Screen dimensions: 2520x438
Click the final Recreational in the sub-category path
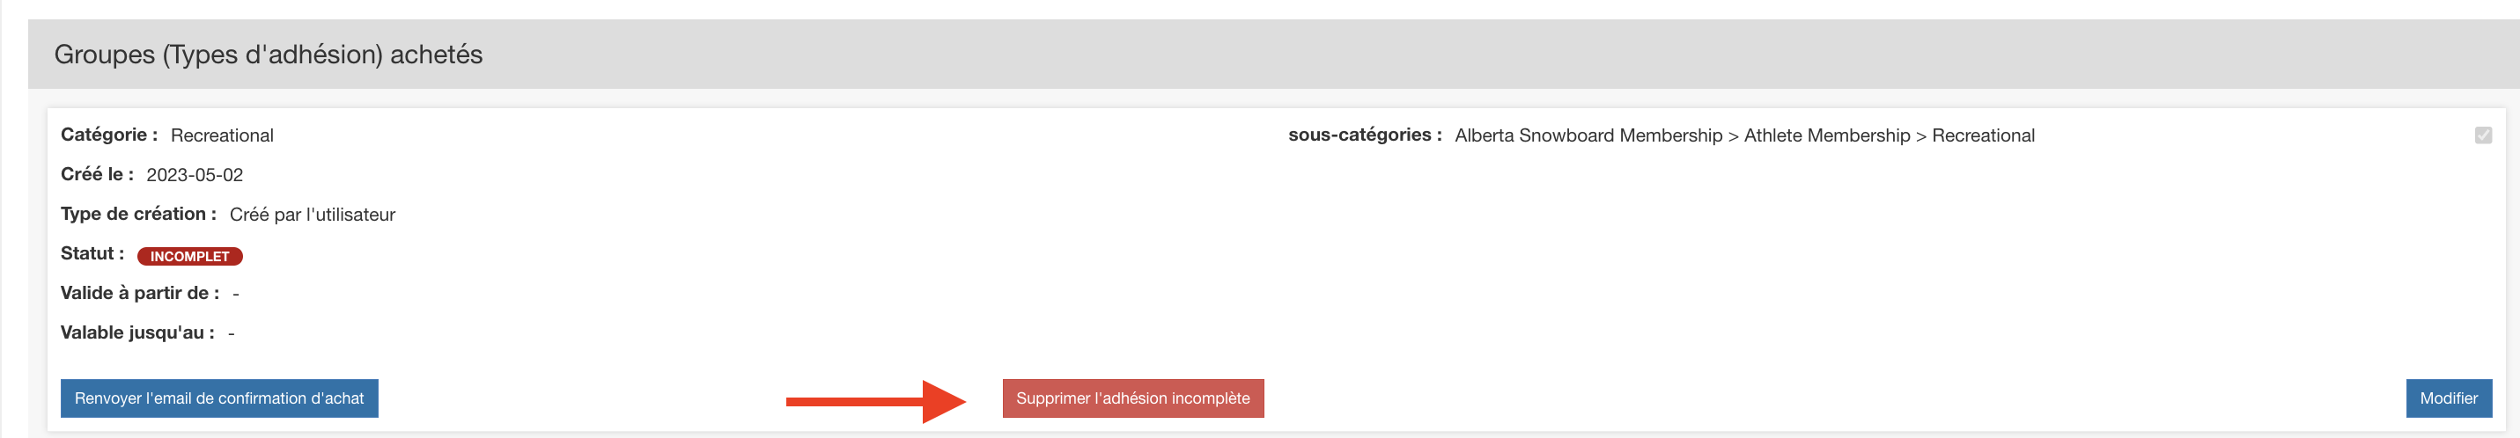coord(1983,136)
